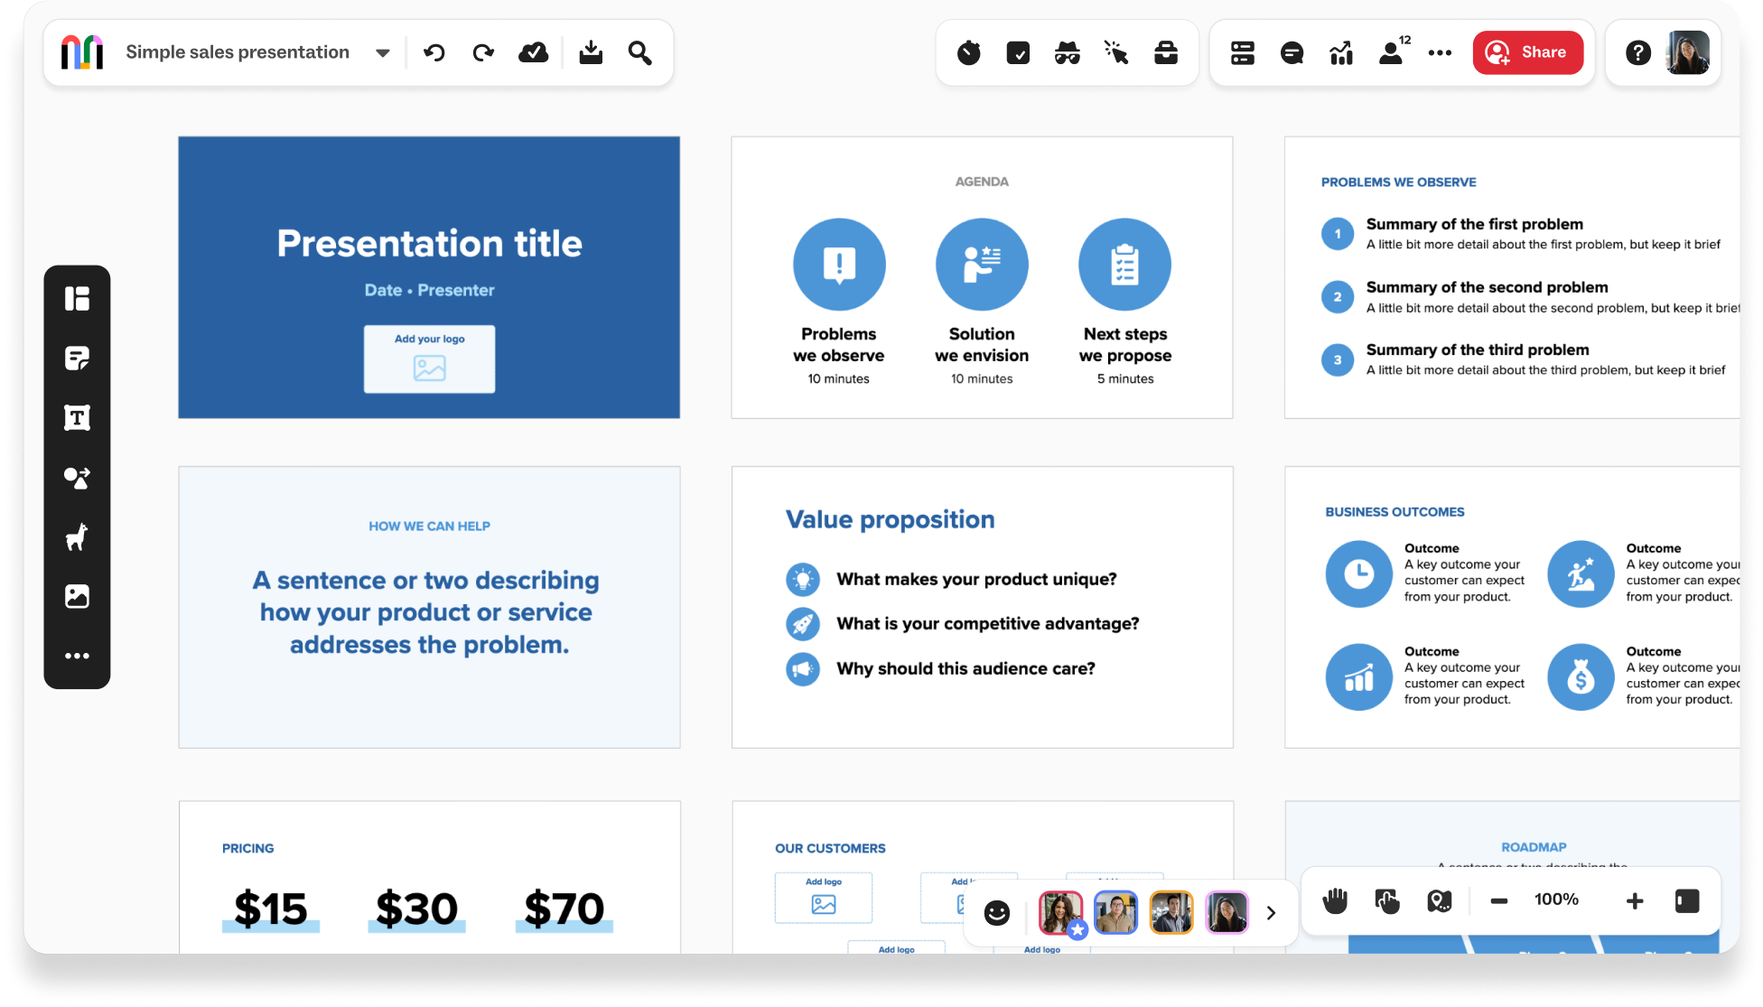Open more options ellipsis in top toolbar

(1440, 53)
